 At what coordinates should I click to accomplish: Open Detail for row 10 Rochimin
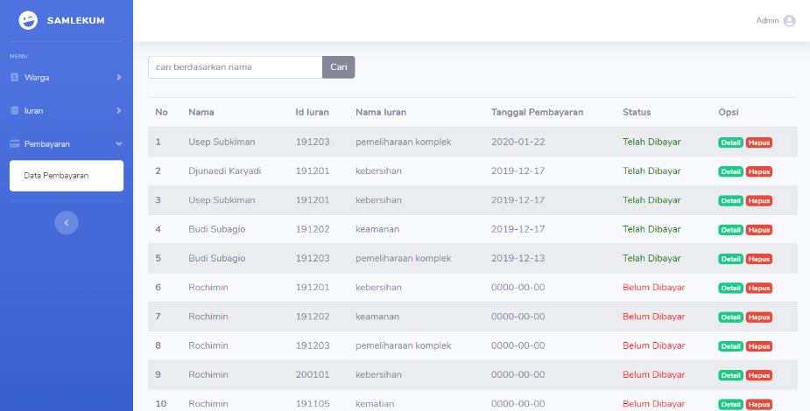point(730,404)
